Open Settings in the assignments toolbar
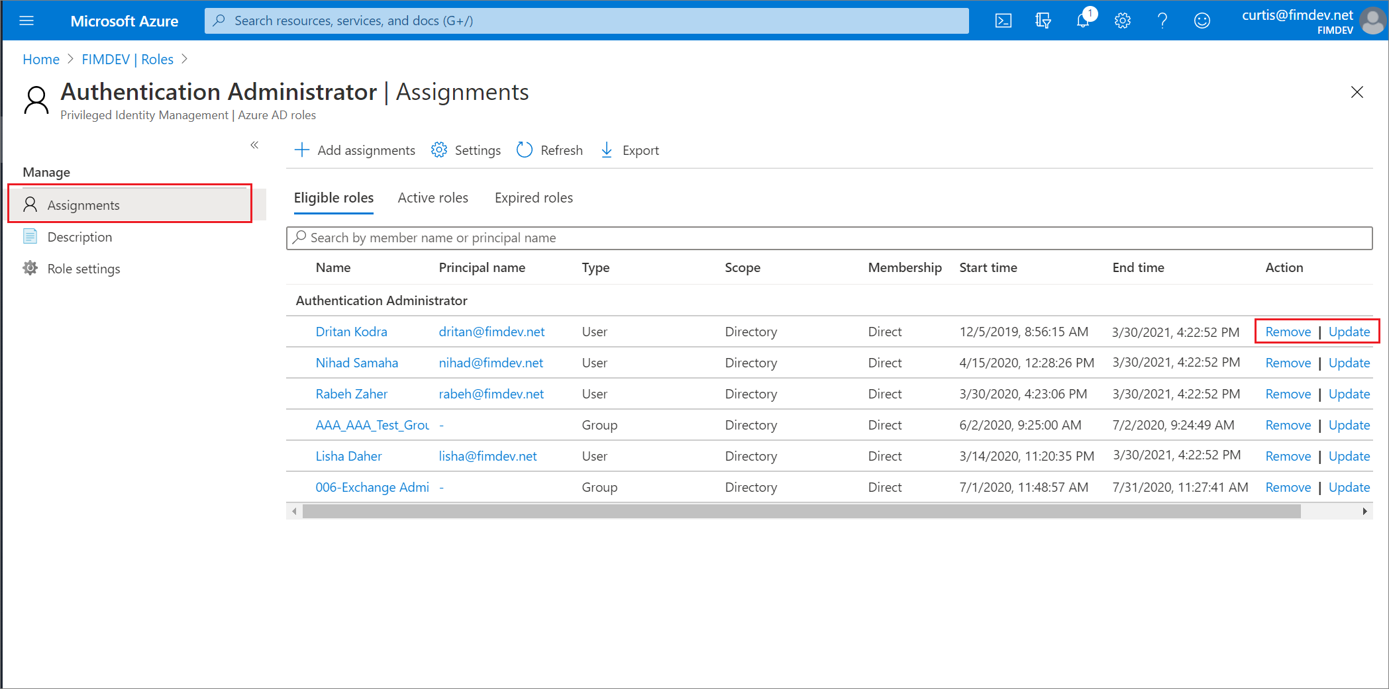The image size is (1389, 689). pos(466,150)
